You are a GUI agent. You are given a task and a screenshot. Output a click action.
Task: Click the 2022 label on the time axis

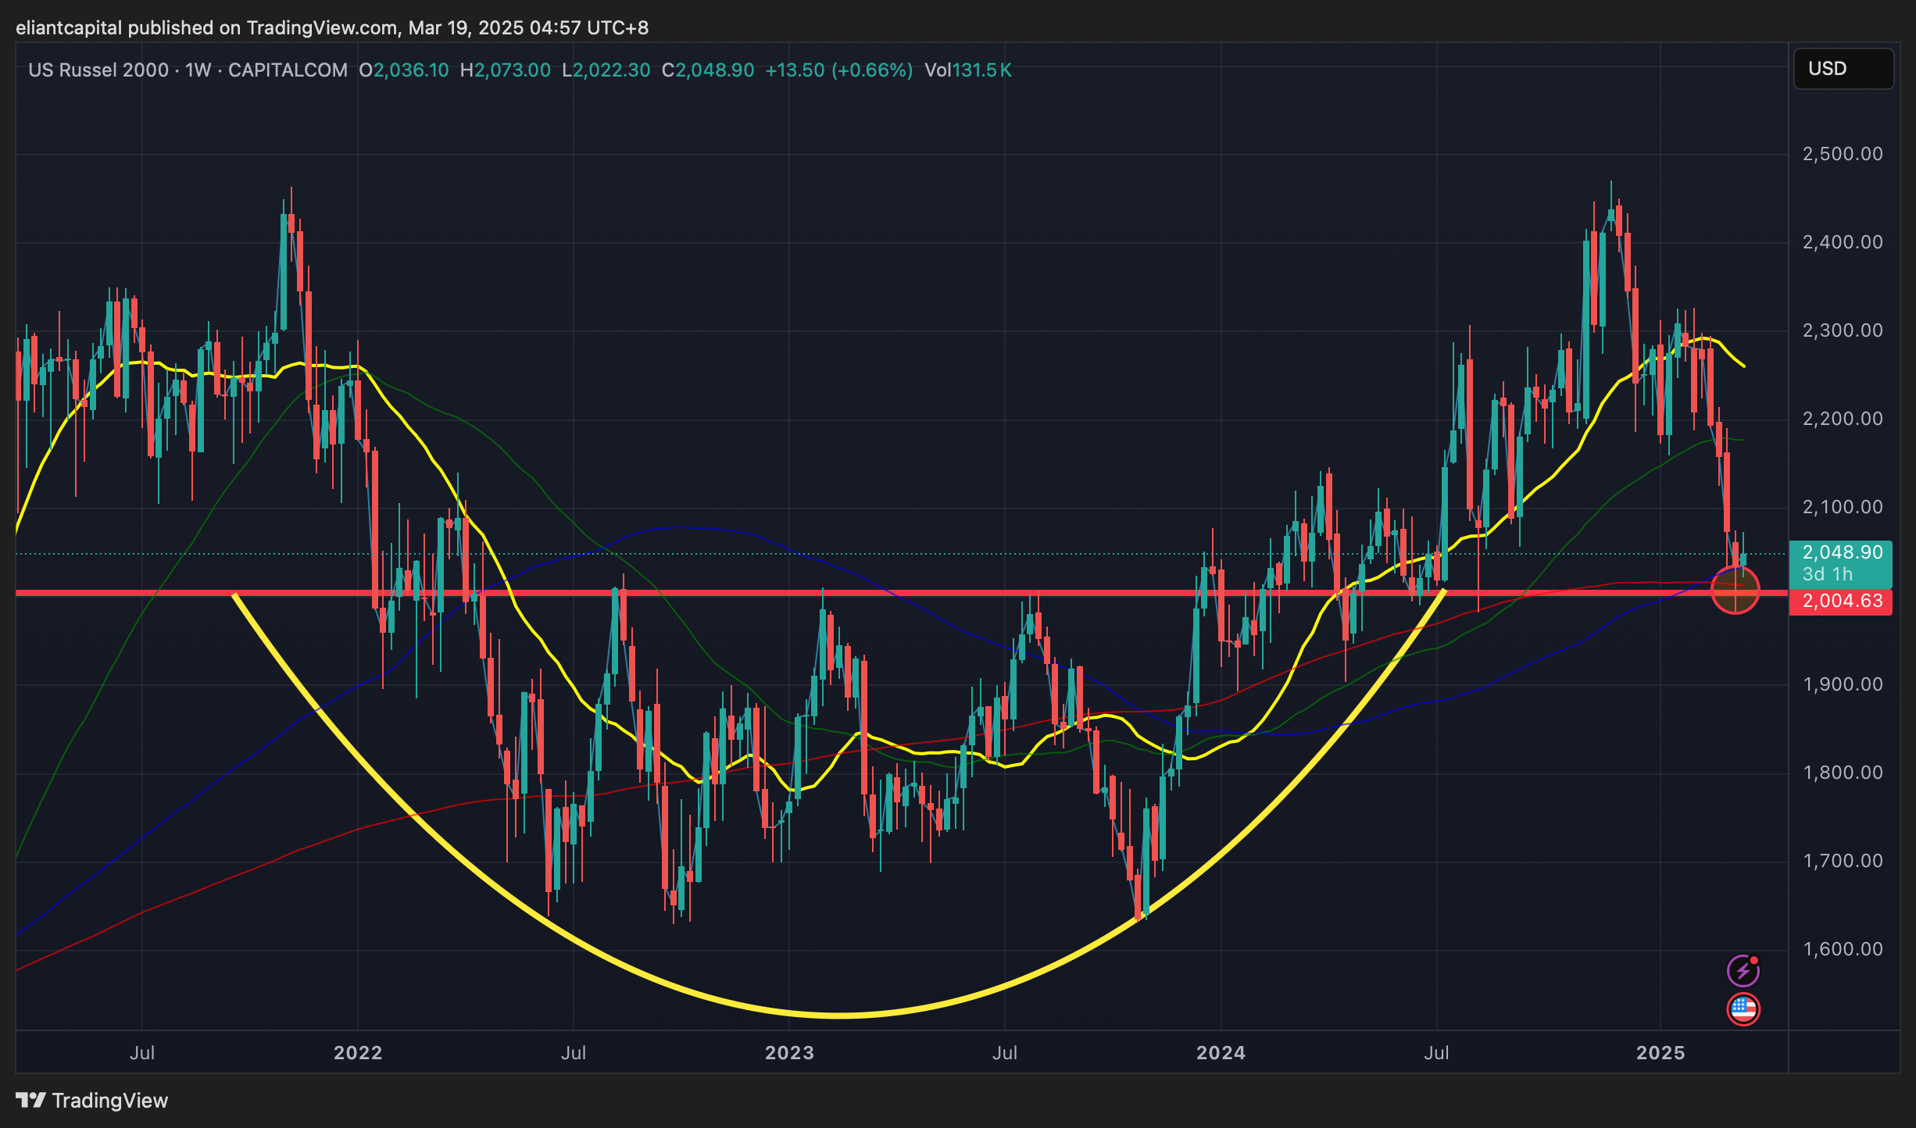tap(358, 1053)
